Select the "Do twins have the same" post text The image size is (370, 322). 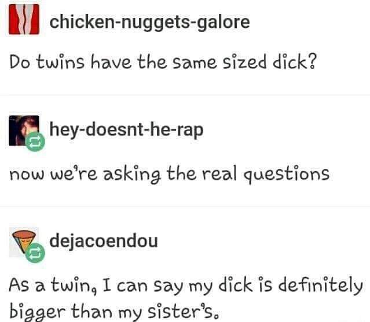(163, 62)
